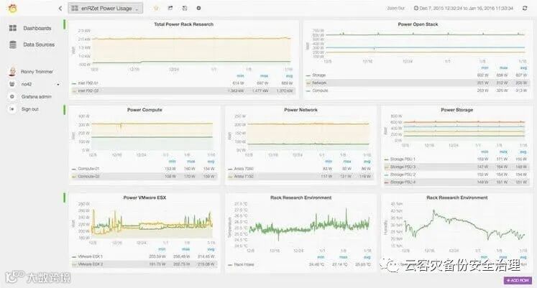Click the ADD ROW button
Image resolution: width=537 pixels, height=288 pixels.
click(x=518, y=281)
